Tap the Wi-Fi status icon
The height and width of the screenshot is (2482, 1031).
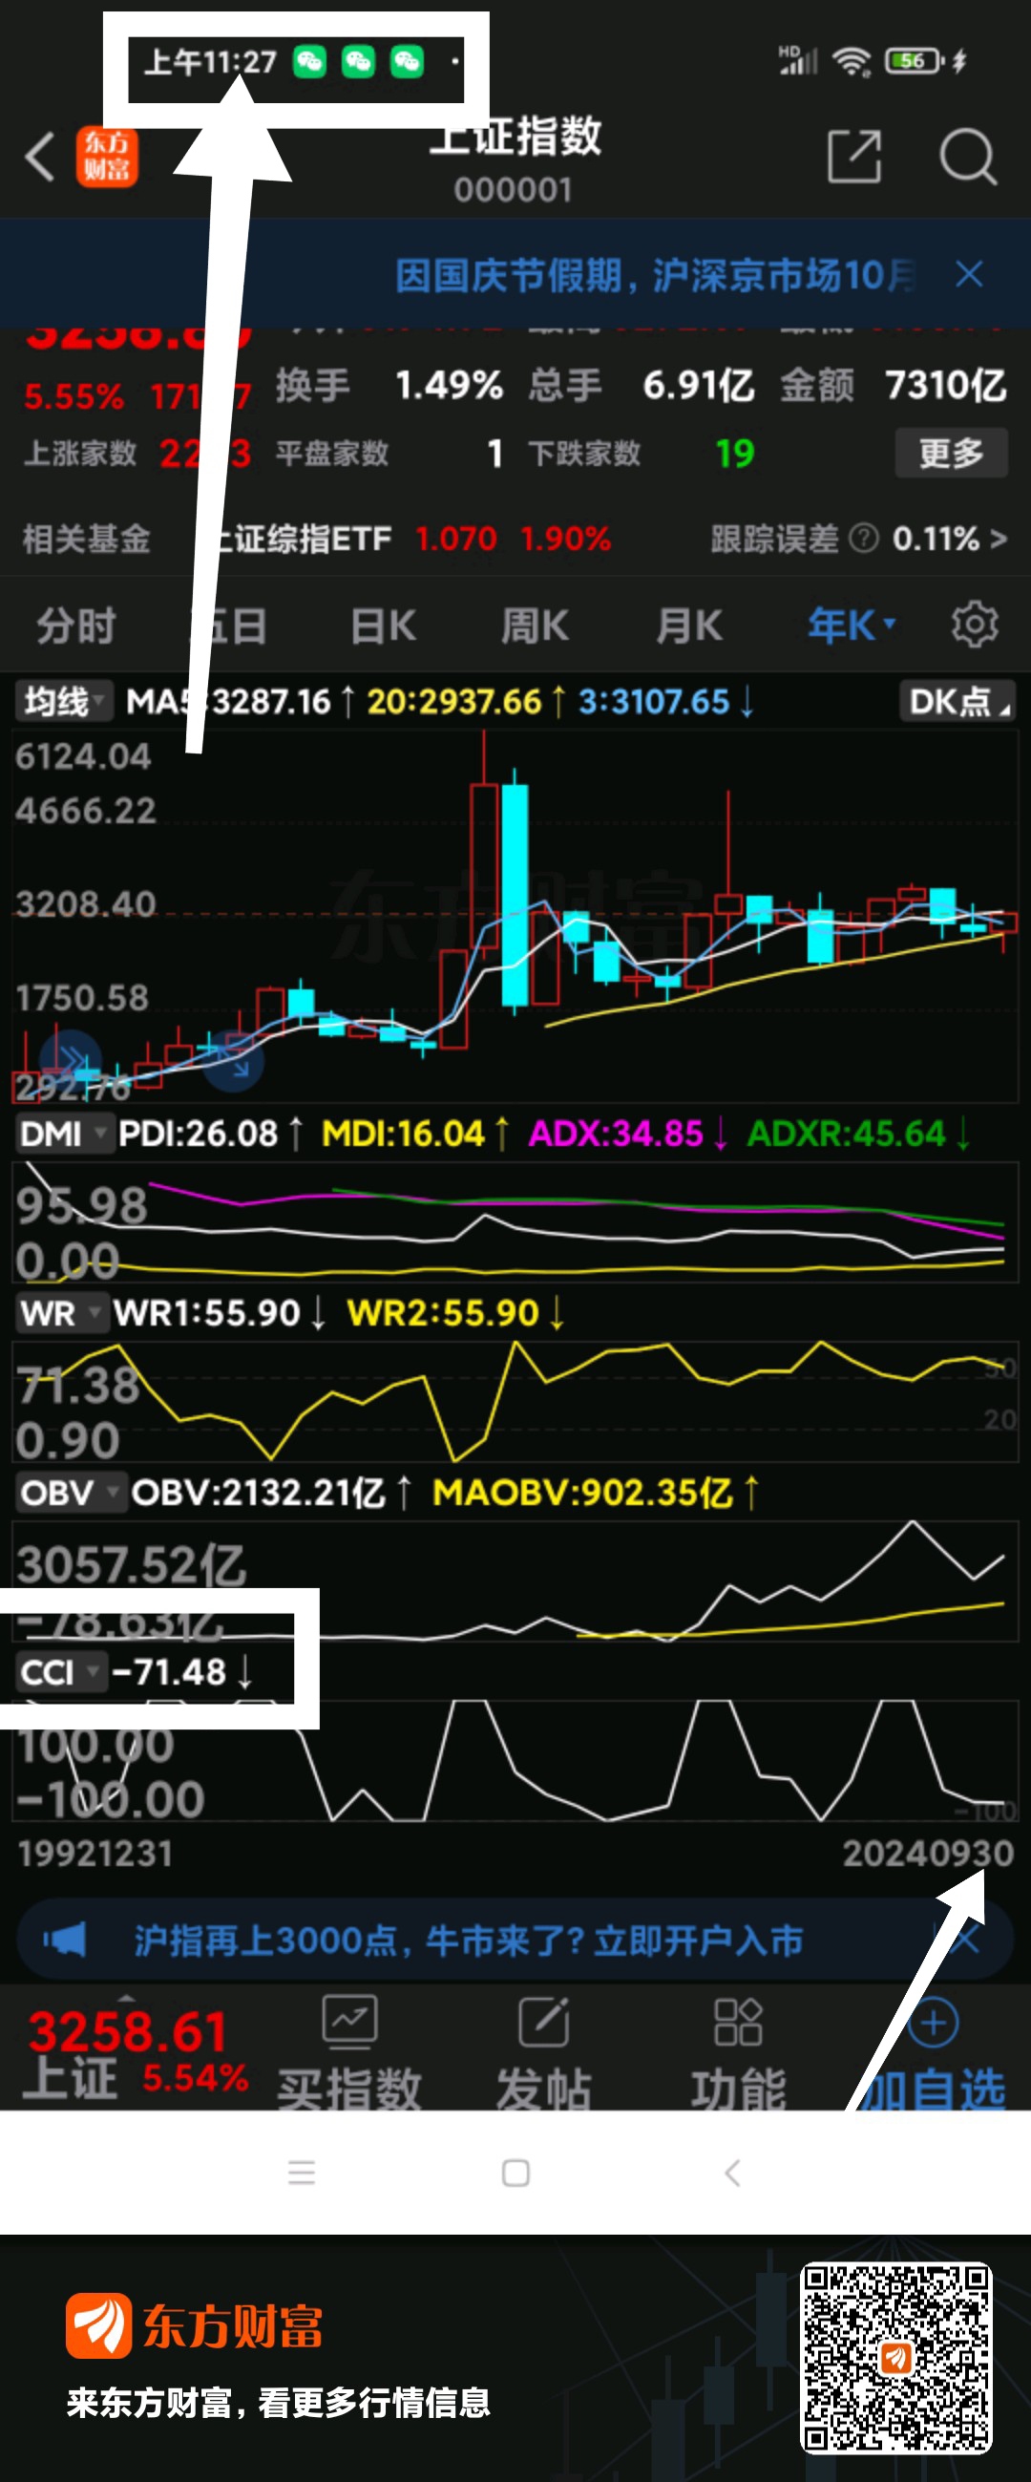click(852, 61)
